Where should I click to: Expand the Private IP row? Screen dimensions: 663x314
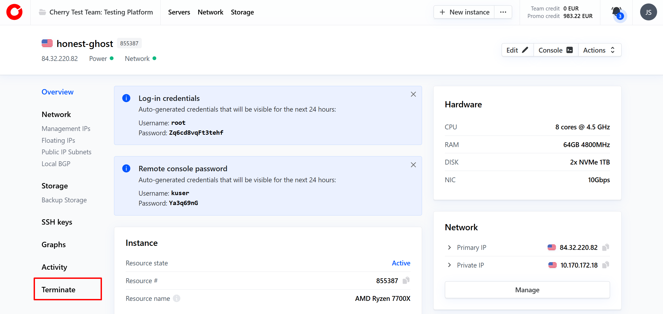449,265
